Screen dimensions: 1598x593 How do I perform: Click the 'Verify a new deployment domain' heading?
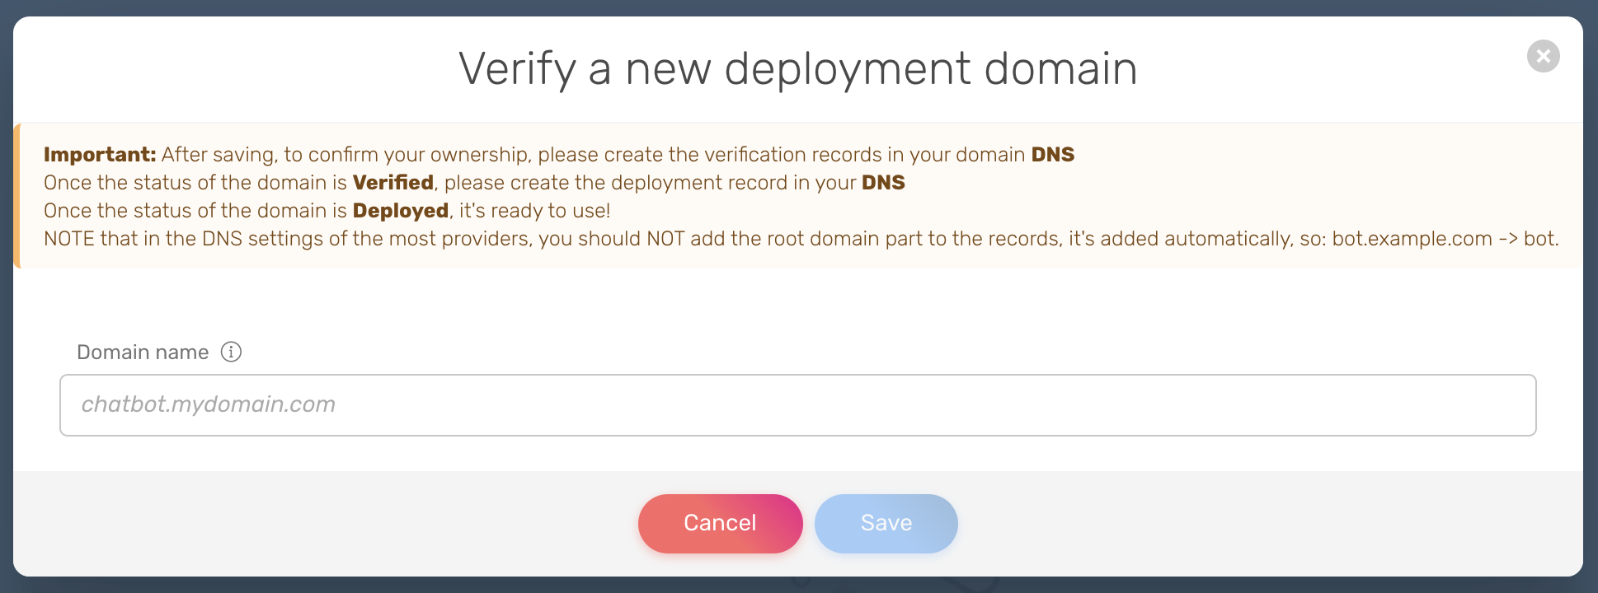pyautogui.click(x=798, y=68)
